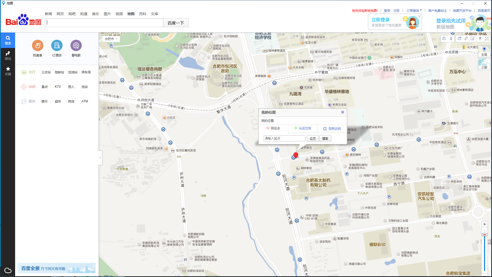Click the 百度一下 search button

point(176,23)
